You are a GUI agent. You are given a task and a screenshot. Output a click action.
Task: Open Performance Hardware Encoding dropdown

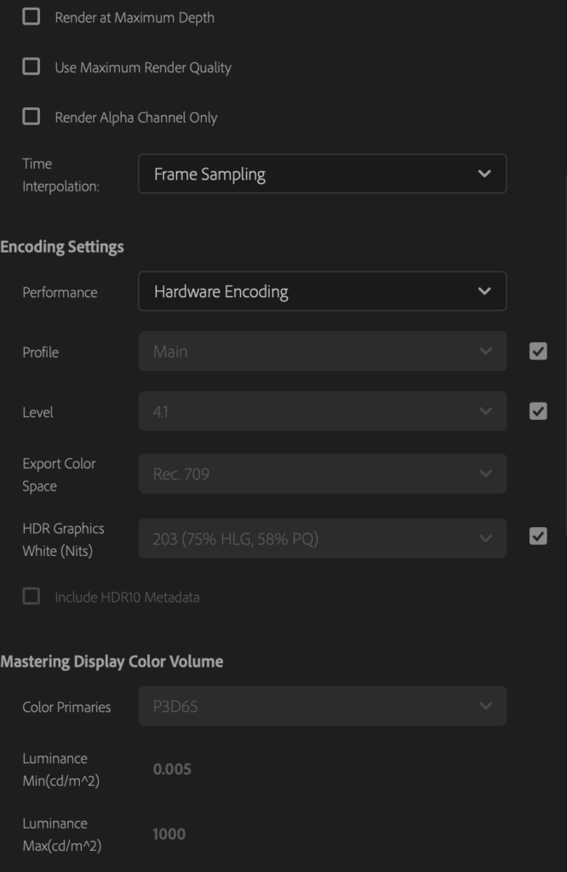(323, 291)
